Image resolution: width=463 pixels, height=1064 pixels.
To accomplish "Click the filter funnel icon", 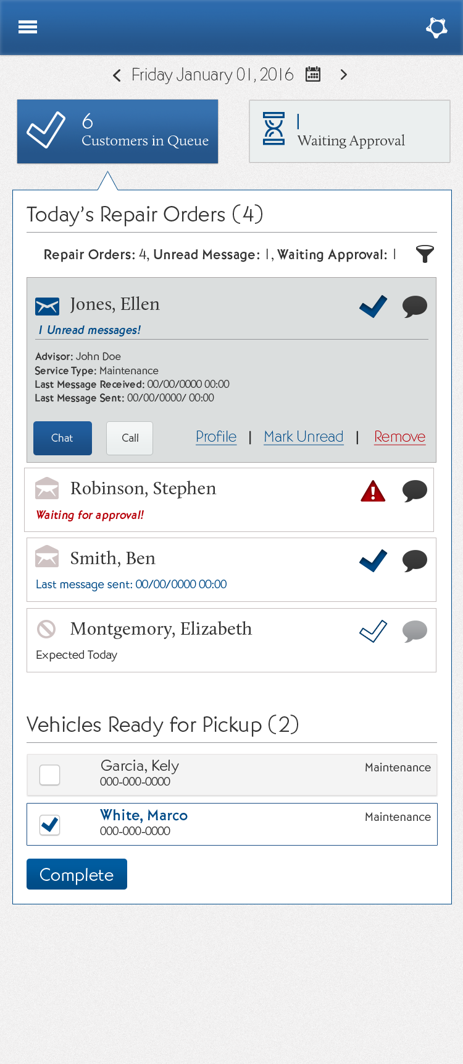I will tap(425, 254).
